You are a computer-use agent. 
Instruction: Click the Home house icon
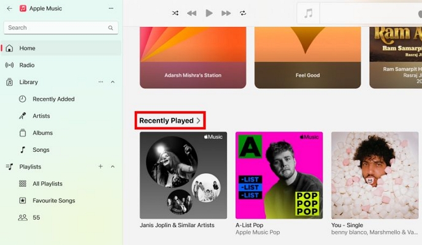tap(9, 48)
